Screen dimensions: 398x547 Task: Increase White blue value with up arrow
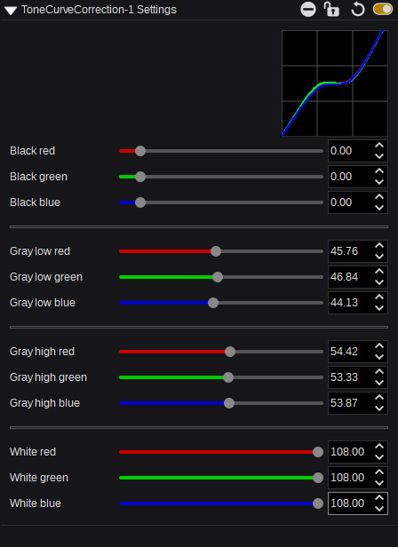[x=379, y=498]
